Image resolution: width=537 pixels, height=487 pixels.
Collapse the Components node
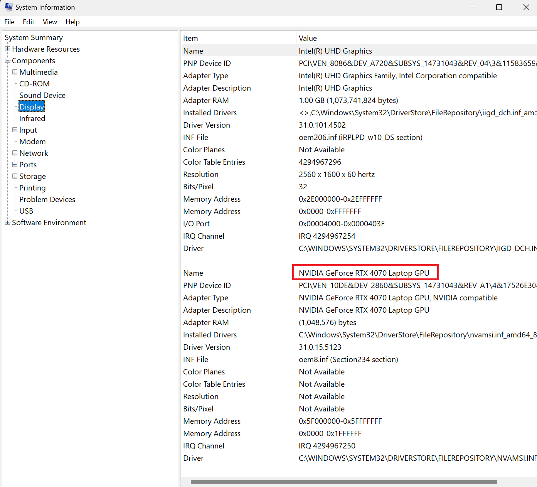click(7, 61)
